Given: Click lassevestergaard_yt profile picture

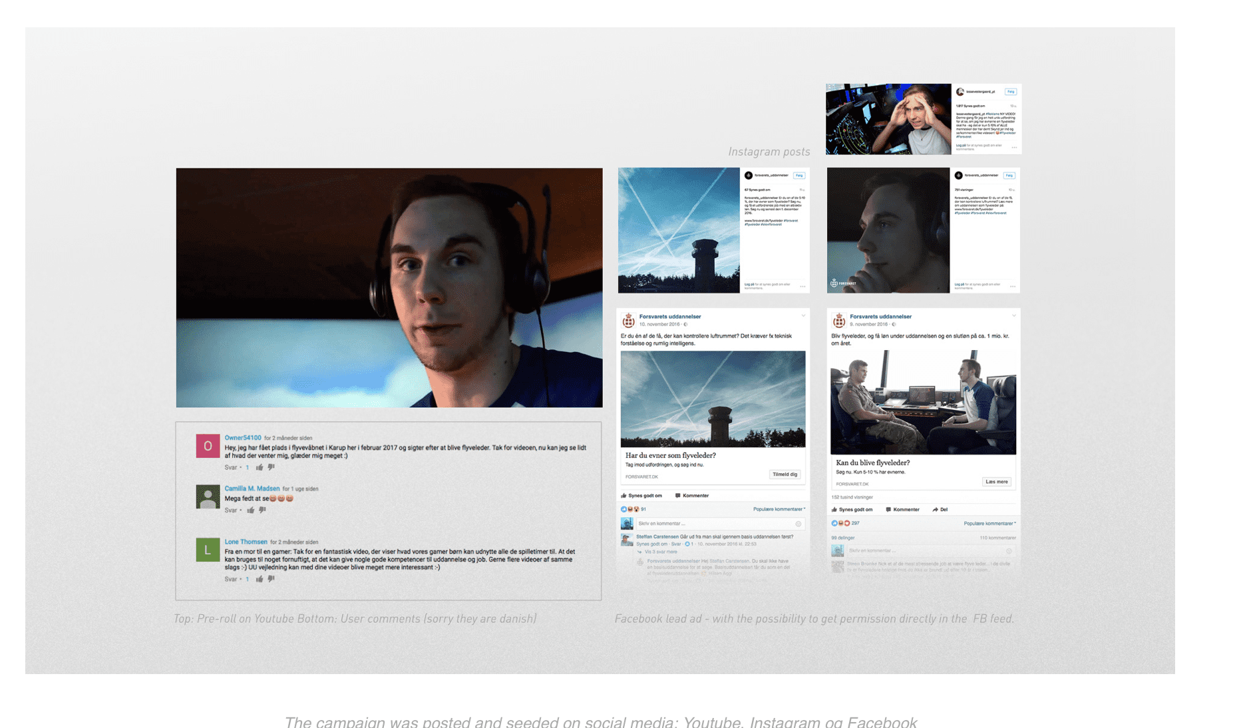Looking at the screenshot, I should 960,92.
